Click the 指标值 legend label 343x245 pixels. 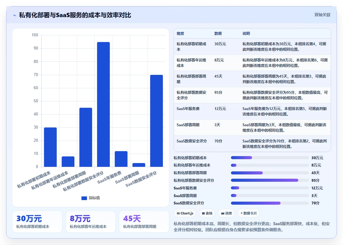click(x=94, y=198)
